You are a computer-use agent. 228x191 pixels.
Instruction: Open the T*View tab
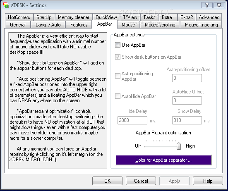(130, 17)
